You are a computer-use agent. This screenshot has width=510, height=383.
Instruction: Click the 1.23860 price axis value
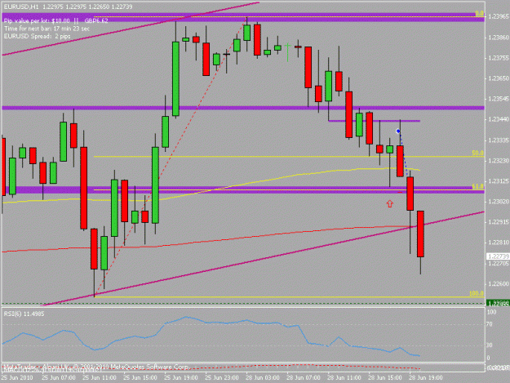pos(499,38)
